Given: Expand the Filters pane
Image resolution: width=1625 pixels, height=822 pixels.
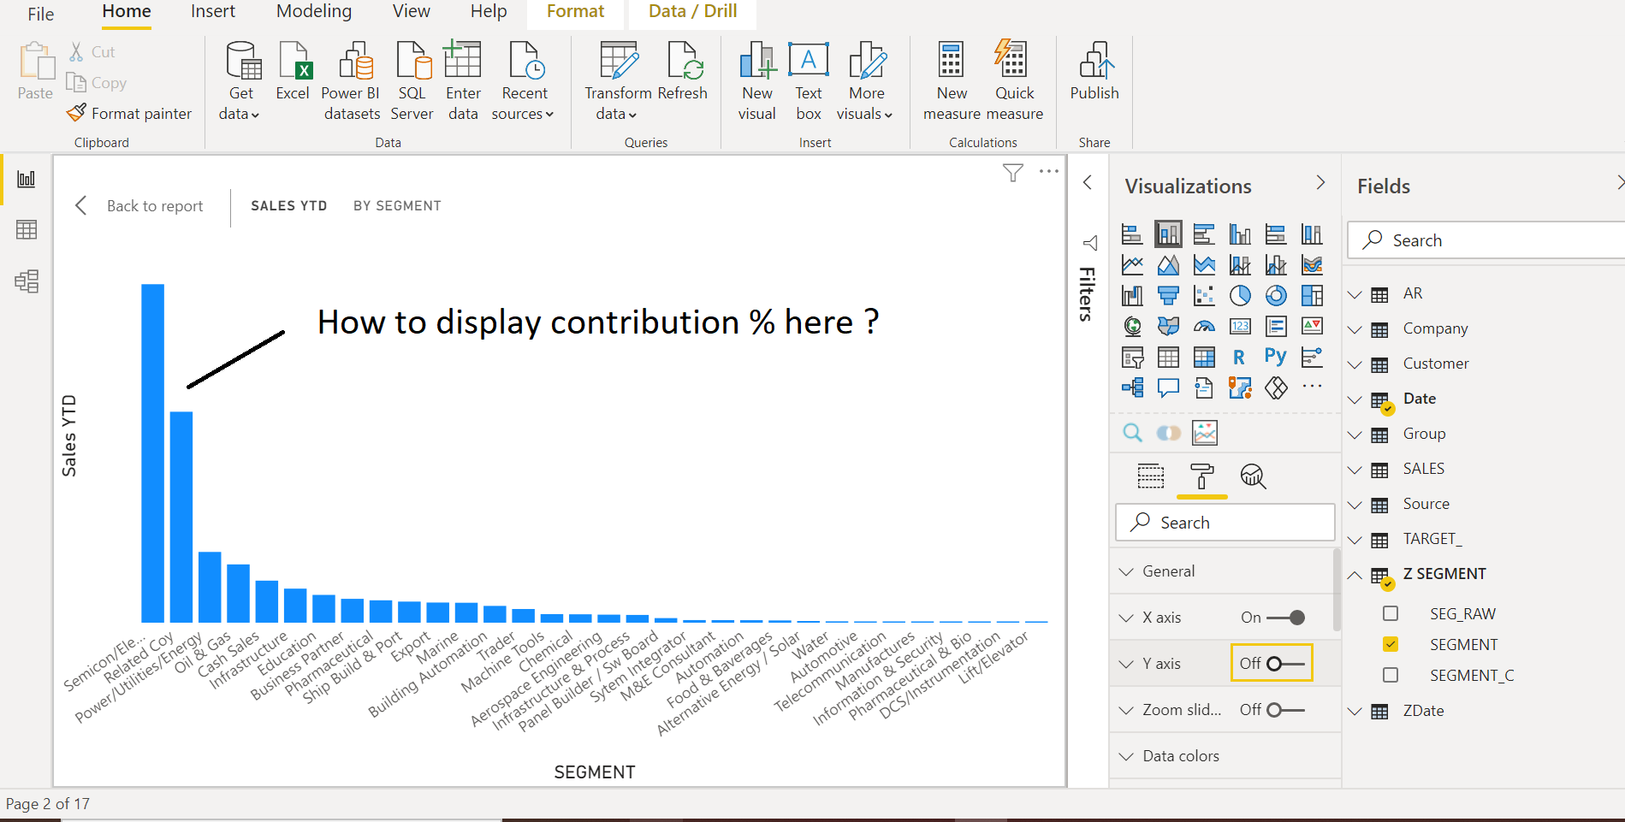Looking at the screenshot, I should 1088,182.
